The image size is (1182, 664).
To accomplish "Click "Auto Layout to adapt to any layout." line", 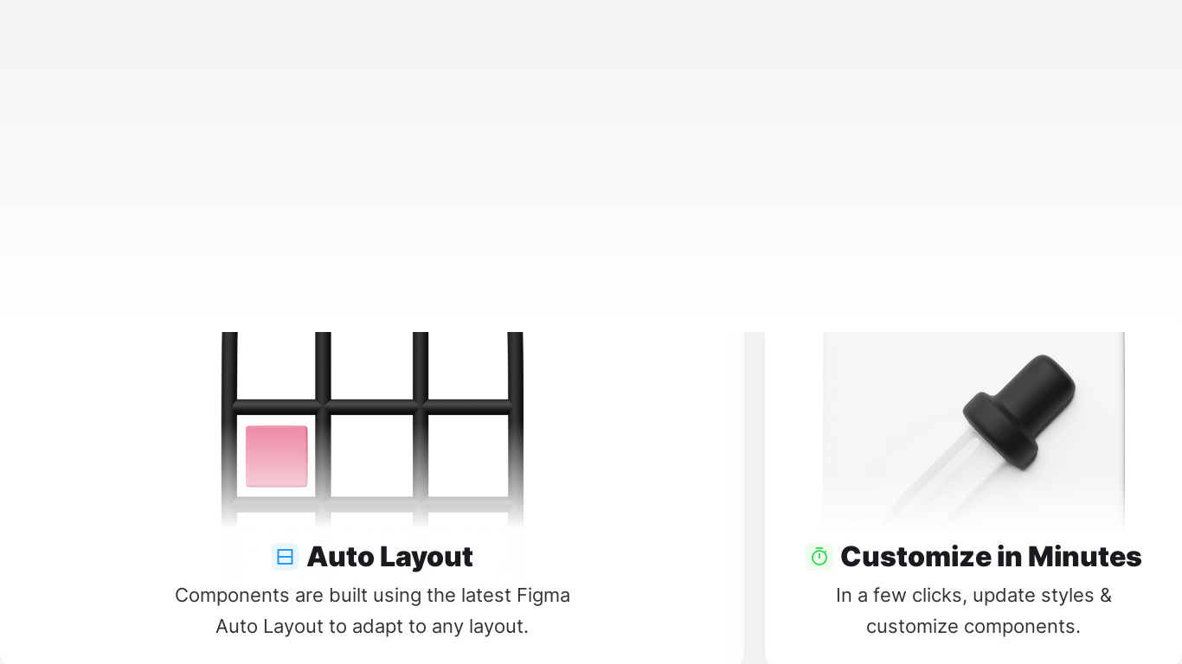I will coord(372,627).
